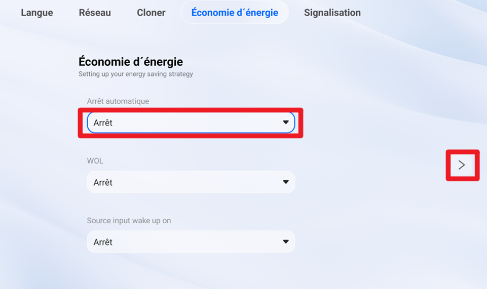Click the Source input wake up arrow icon
The width and height of the screenshot is (487, 289).
[x=286, y=242]
